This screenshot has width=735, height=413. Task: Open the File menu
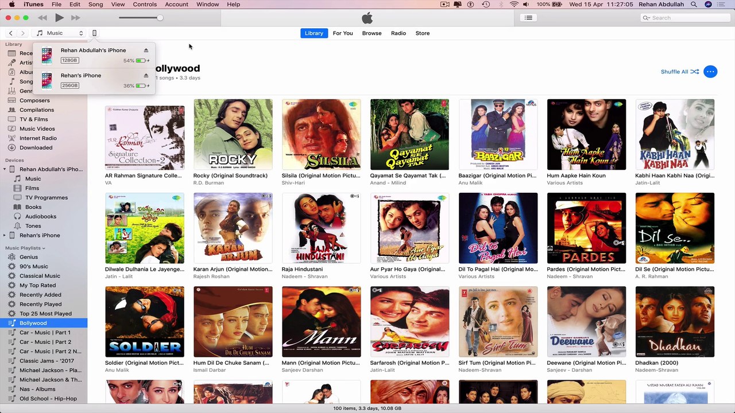coord(56,5)
